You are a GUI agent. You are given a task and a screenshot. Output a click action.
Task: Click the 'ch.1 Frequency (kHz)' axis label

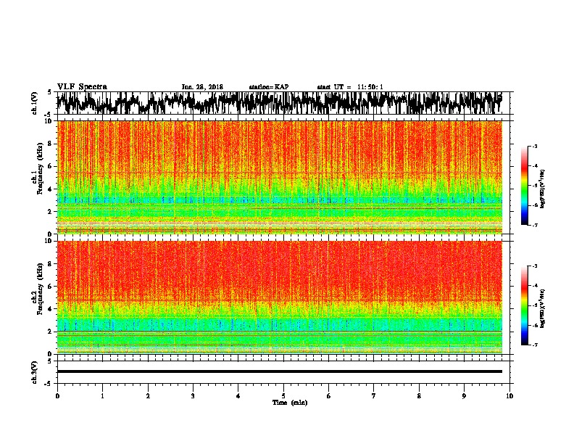click(x=38, y=168)
